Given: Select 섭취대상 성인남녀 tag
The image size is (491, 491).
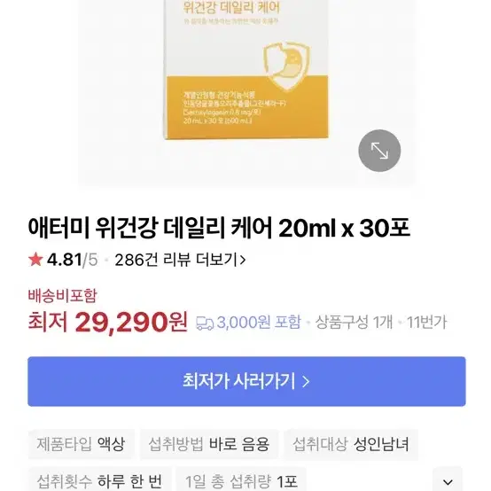Looking at the screenshot, I should coord(351,444).
